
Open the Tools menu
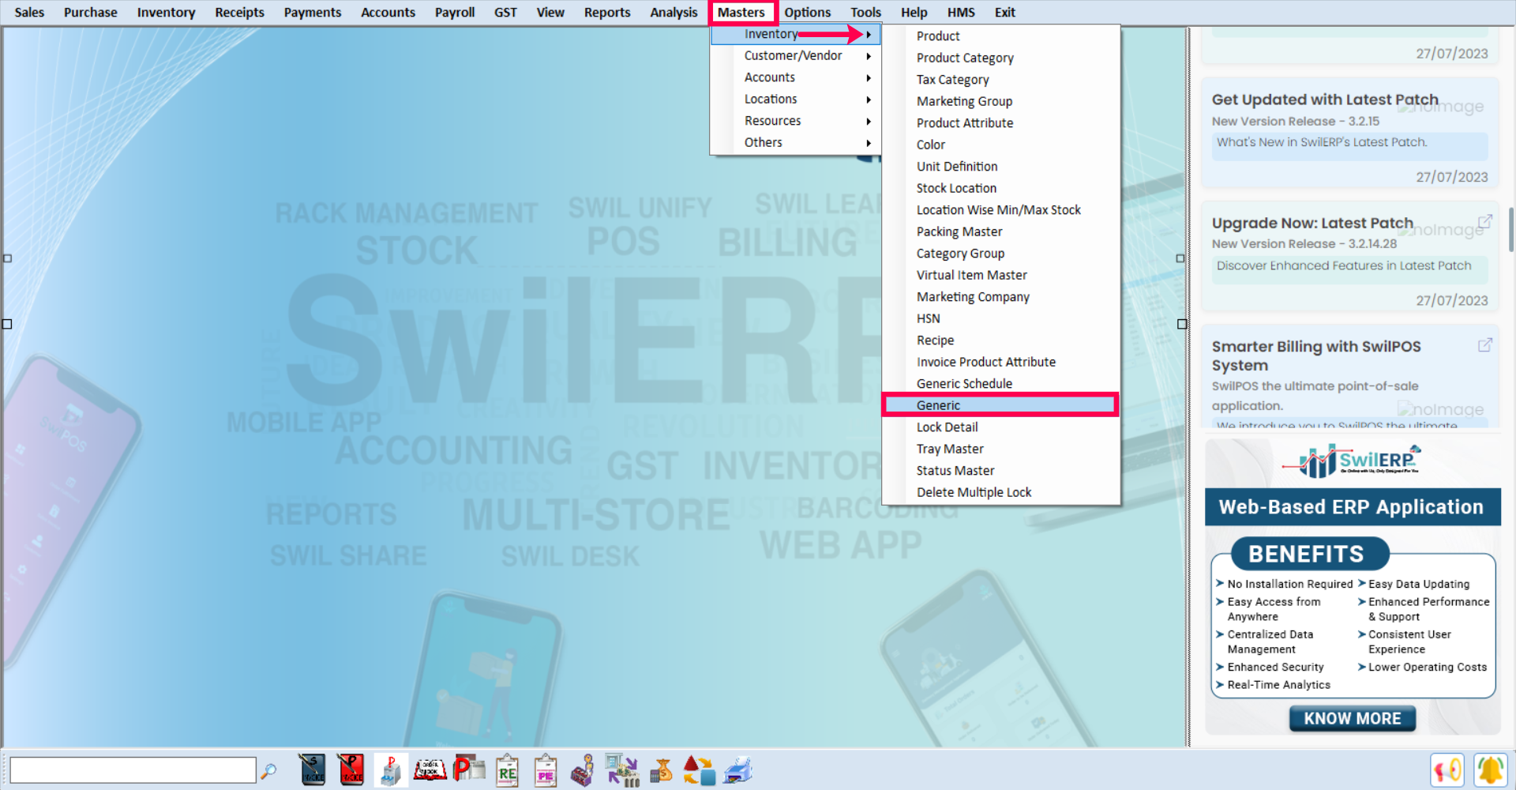coord(865,13)
